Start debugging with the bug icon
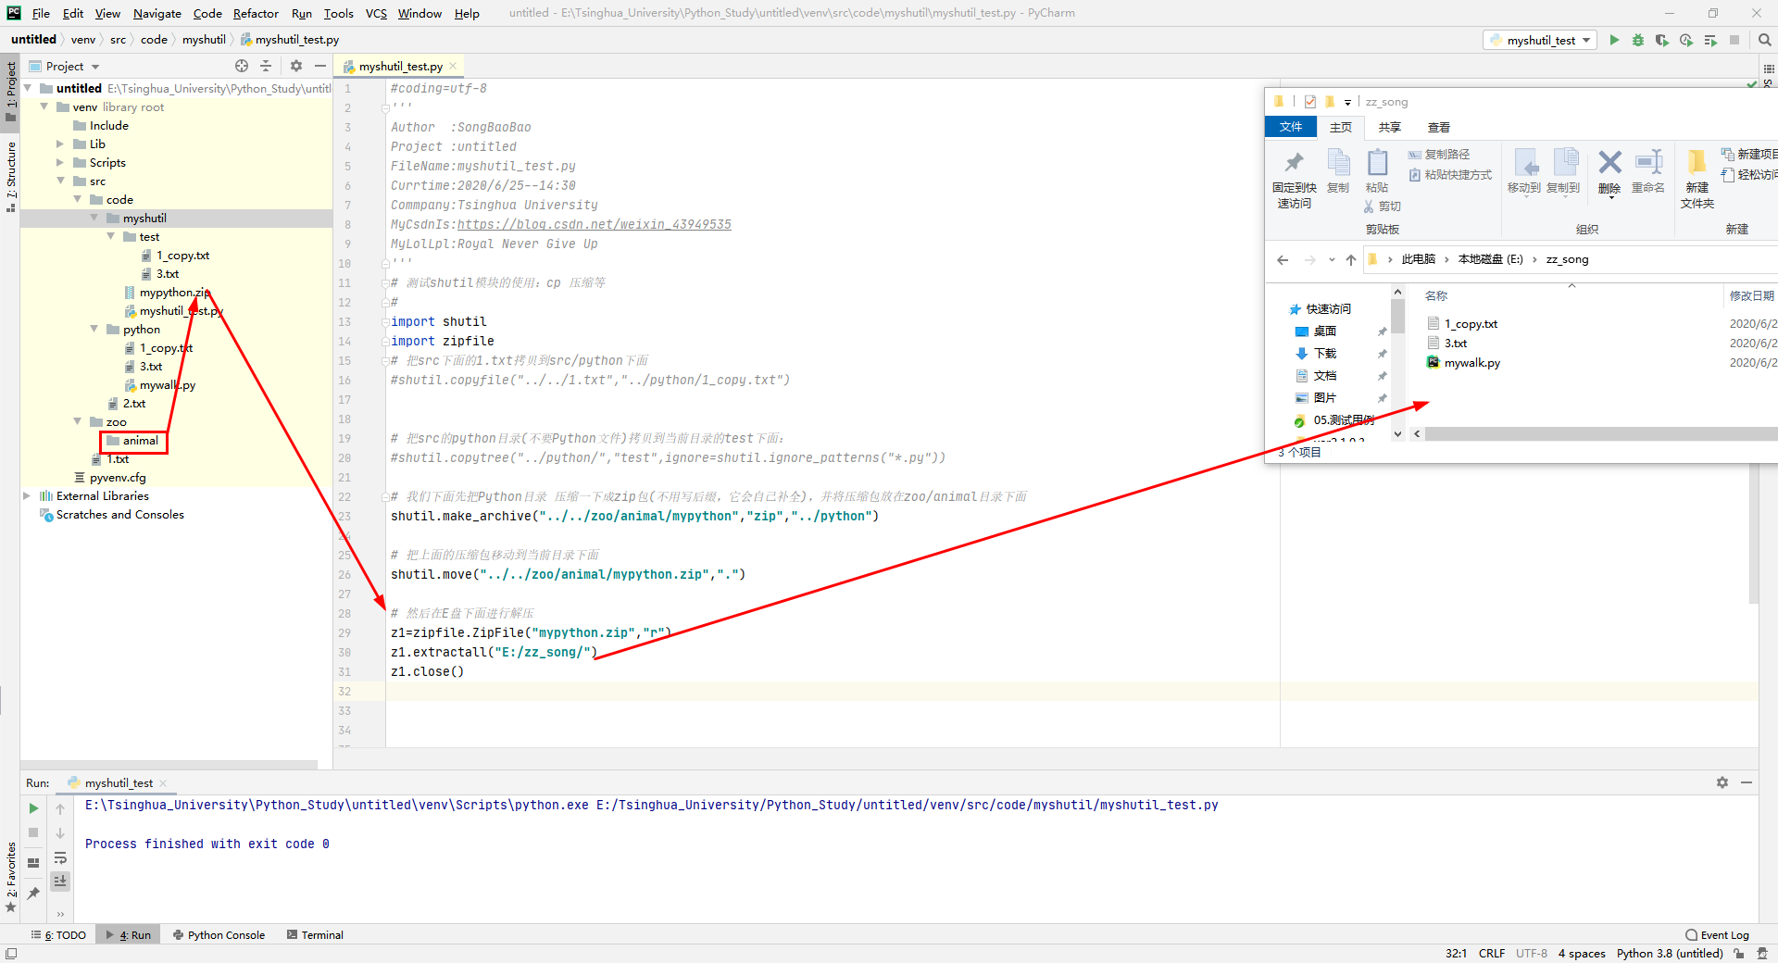Viewport: 1778px width, 963px height. [1638, 40]
